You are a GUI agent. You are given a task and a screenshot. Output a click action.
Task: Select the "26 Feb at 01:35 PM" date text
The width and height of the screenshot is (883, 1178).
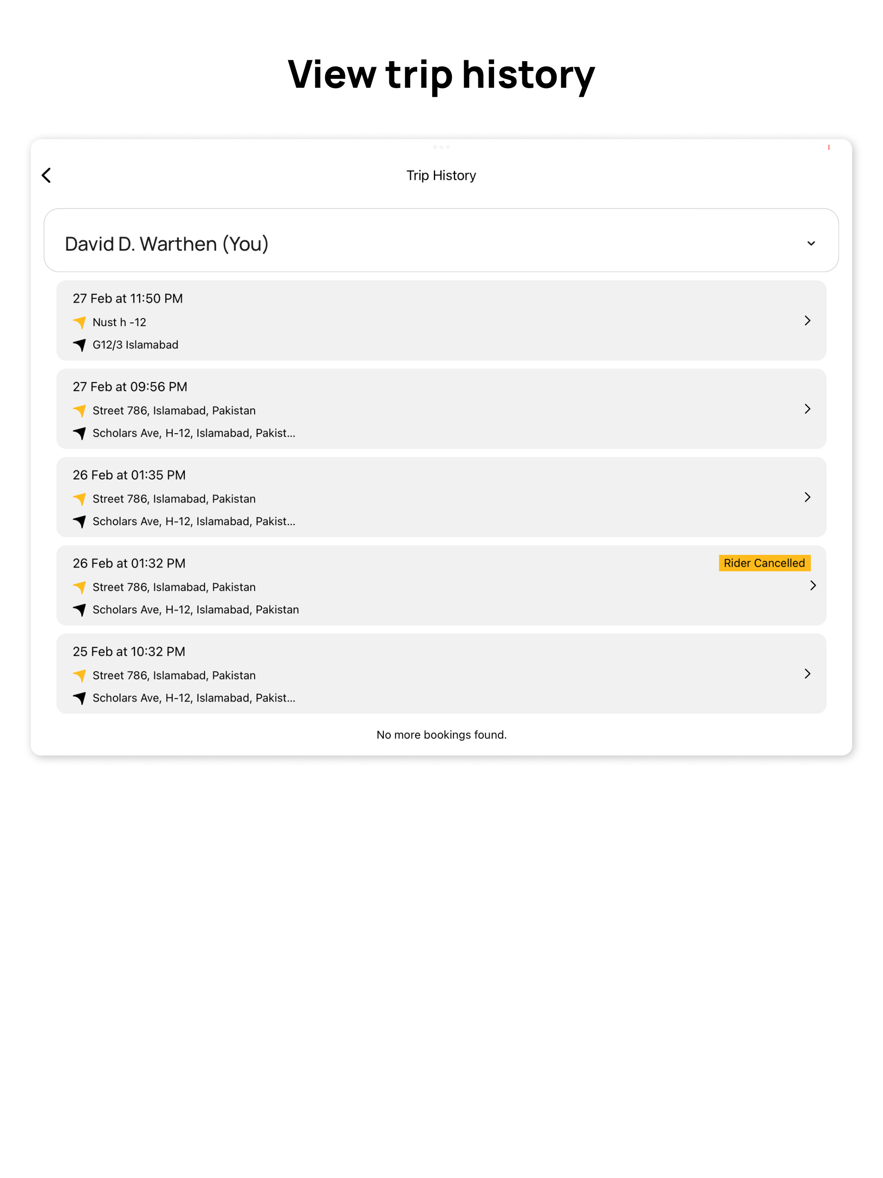coord(129,476)
